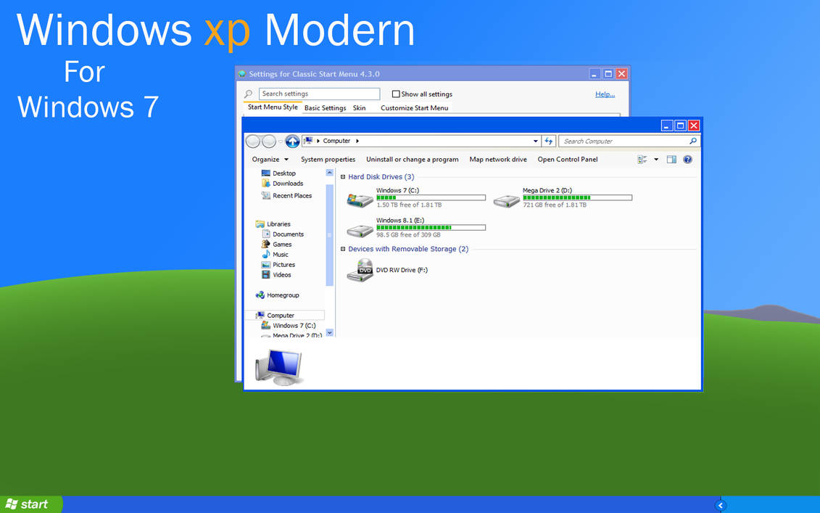Open Homegroup from the navigation pane

point(283,295)
